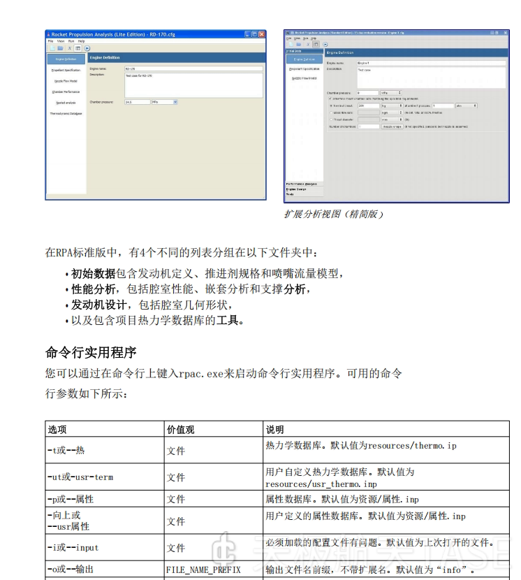Screen dimensions: 521x580
Task: Click New file icon in Lite Edition toolbar
Action: point(52,48)
